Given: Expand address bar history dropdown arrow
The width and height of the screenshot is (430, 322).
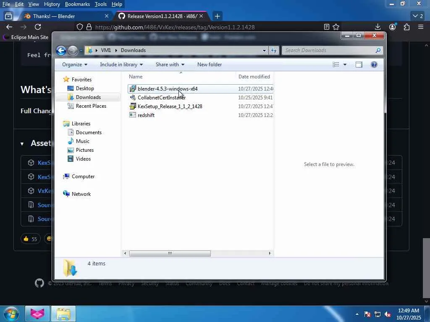Looking at the screenshot, I should click(264, 50).
